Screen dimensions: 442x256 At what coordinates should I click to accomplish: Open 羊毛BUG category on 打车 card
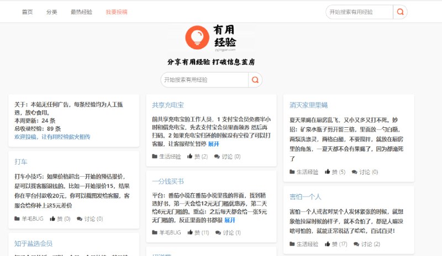click(33, 219)
